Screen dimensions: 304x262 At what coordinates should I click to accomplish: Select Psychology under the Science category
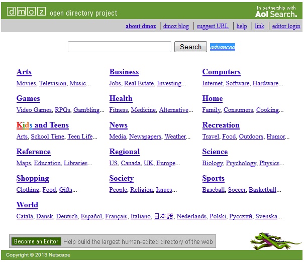pos(241,163)
